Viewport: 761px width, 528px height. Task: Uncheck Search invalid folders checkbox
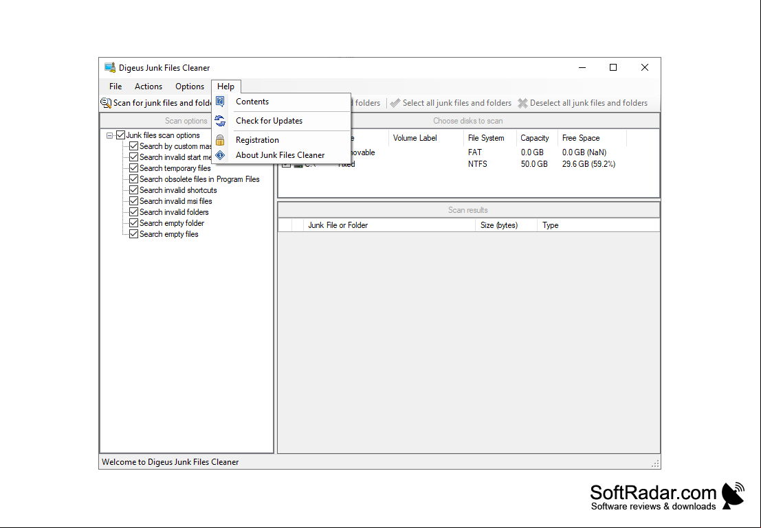[133, 212]
